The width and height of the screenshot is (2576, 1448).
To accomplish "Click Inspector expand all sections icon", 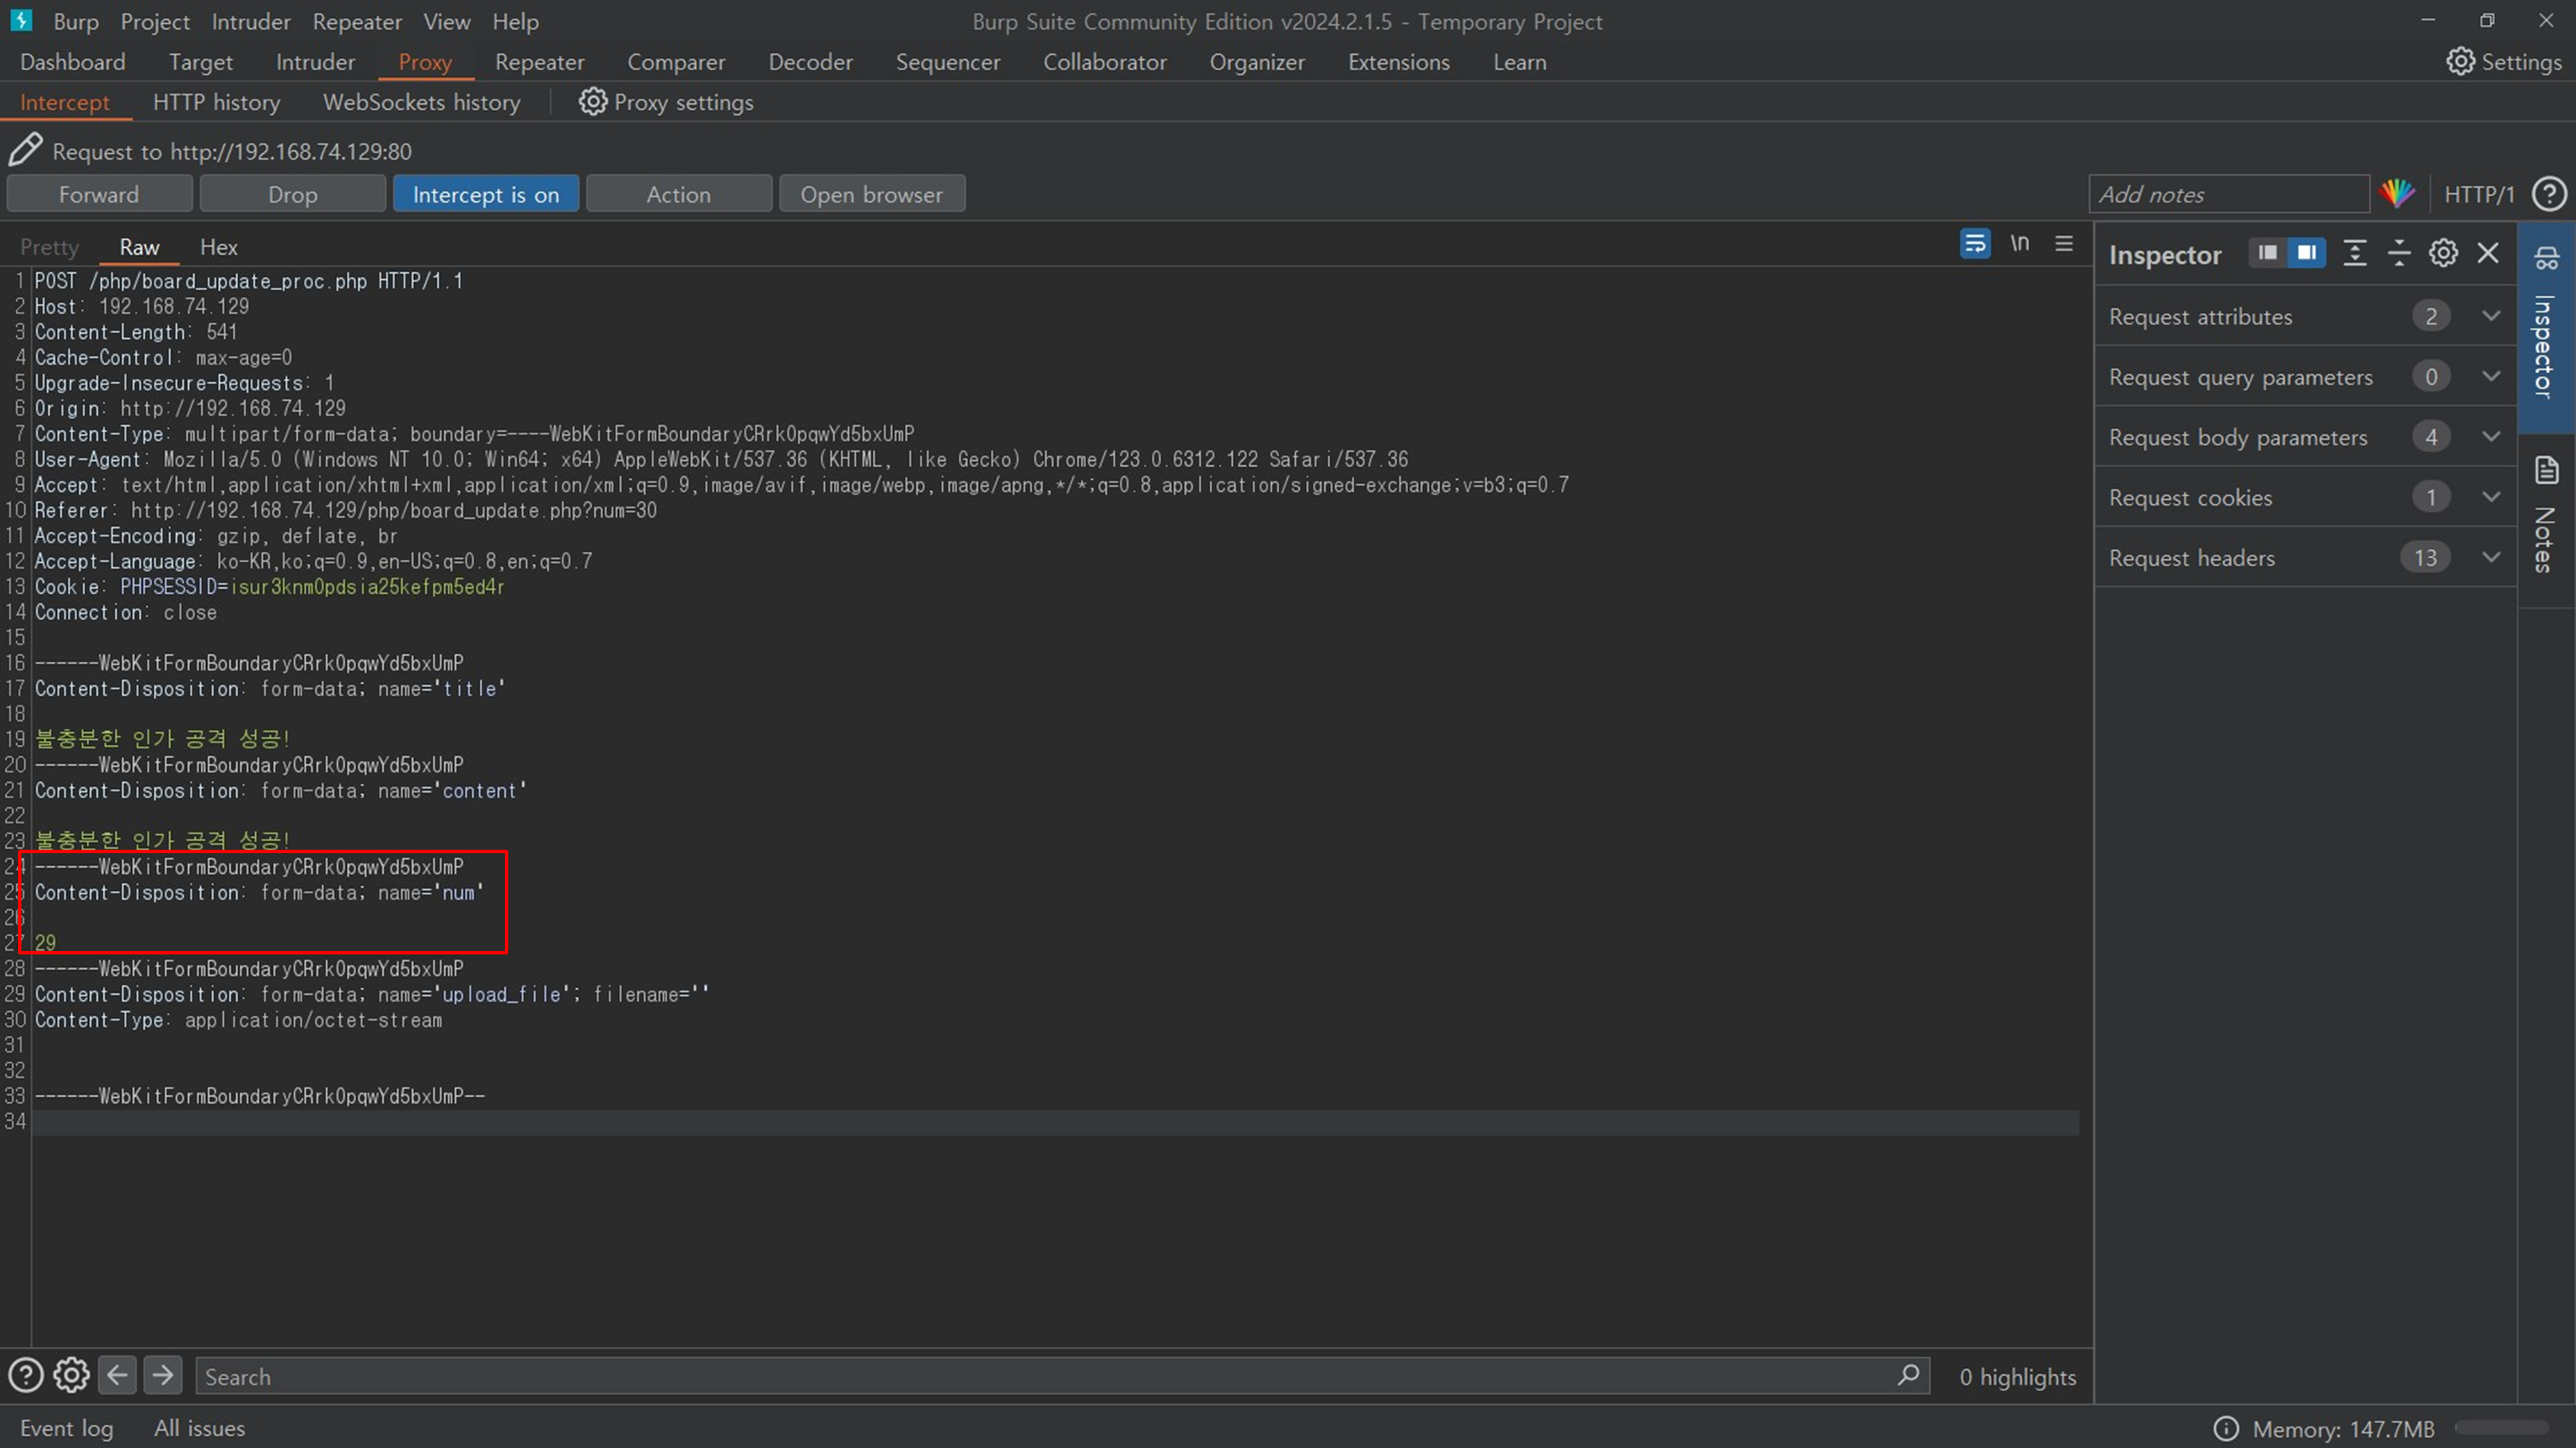I will [2355, 253].
